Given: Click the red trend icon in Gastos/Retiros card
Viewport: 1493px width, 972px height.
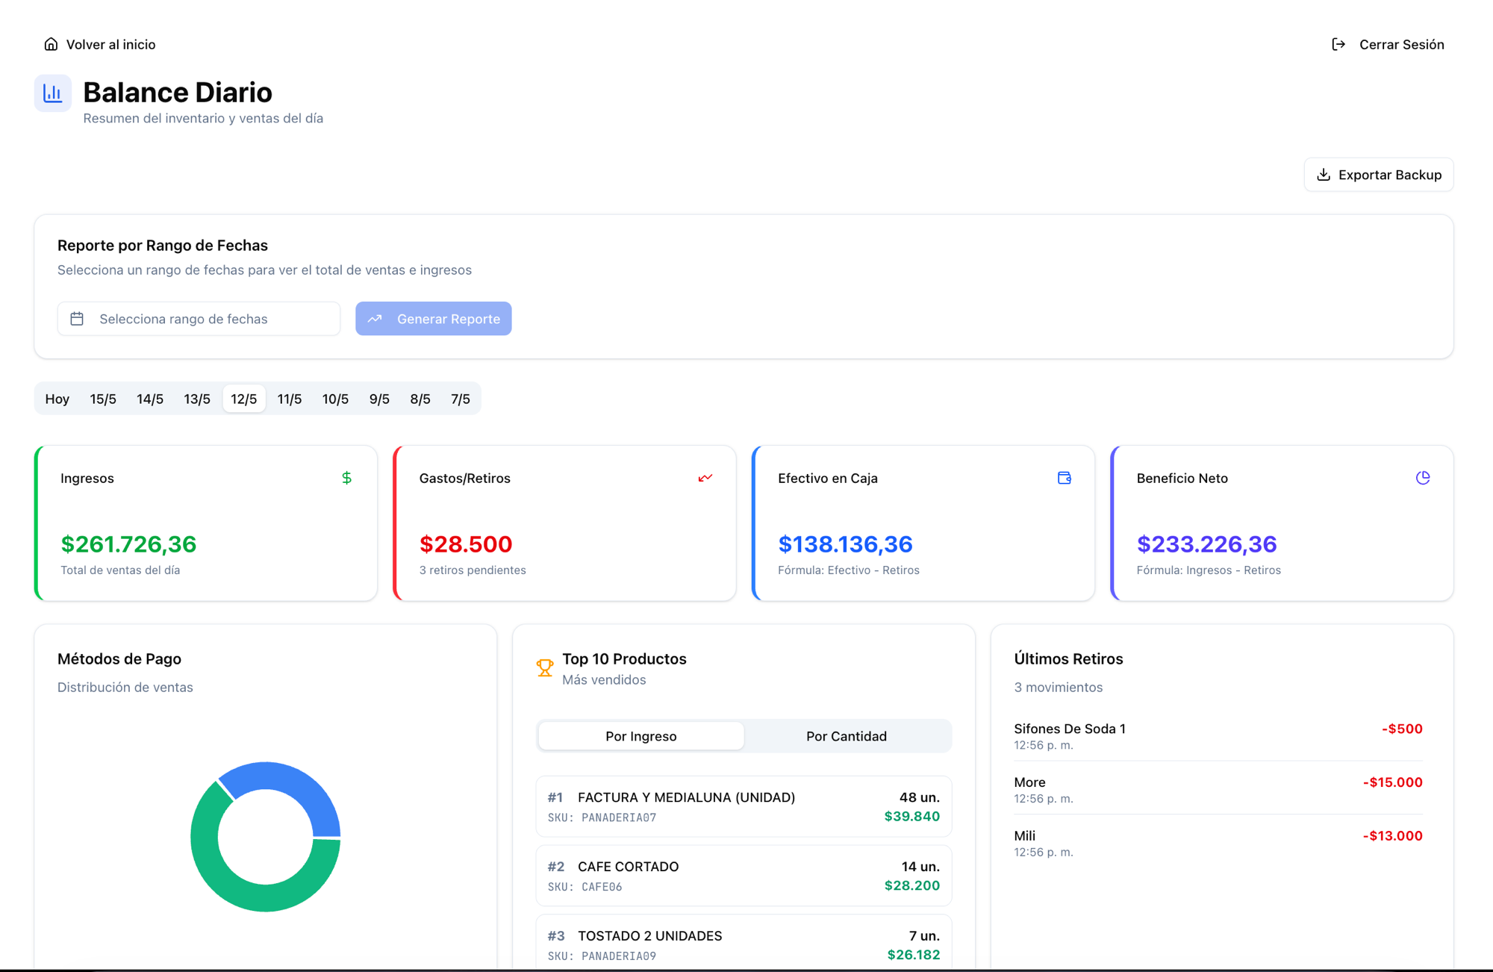Looking at the screenshot, I should coord(705,478).
